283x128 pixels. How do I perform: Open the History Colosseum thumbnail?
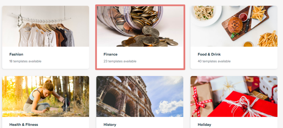point(140,96)
